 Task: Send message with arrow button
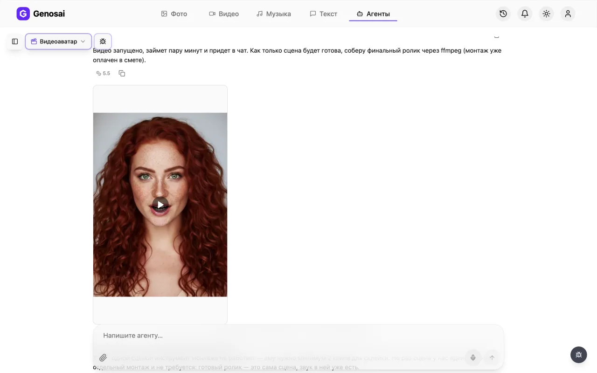pos(492,358)
